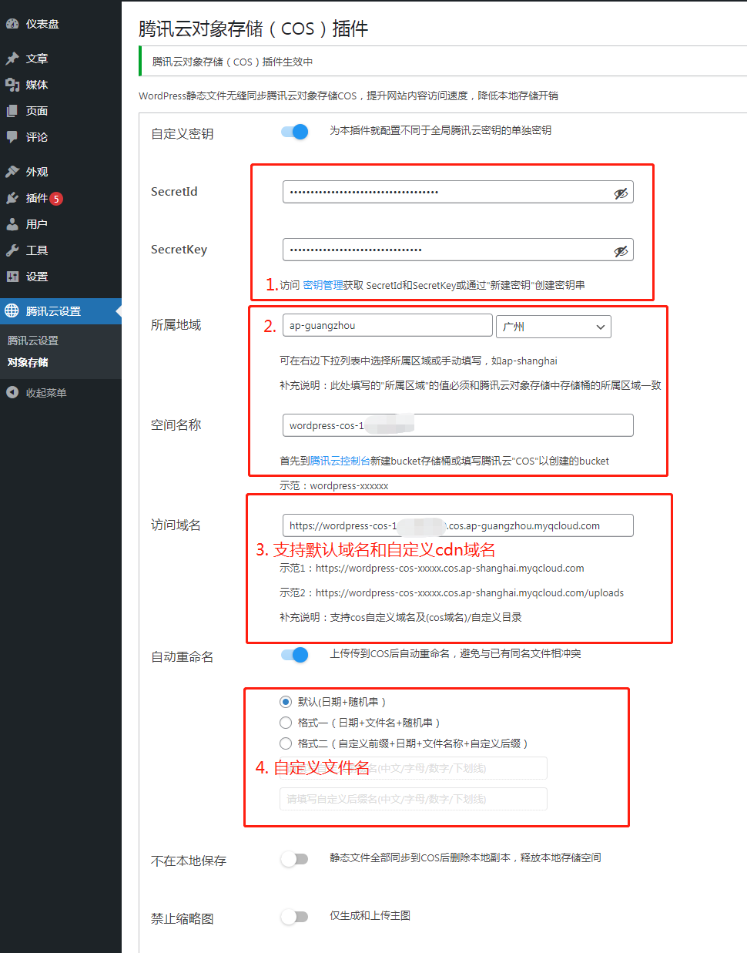Click the plugin update badge showing 5
This screenshot has height=953, width=747.
pos(56,199)
